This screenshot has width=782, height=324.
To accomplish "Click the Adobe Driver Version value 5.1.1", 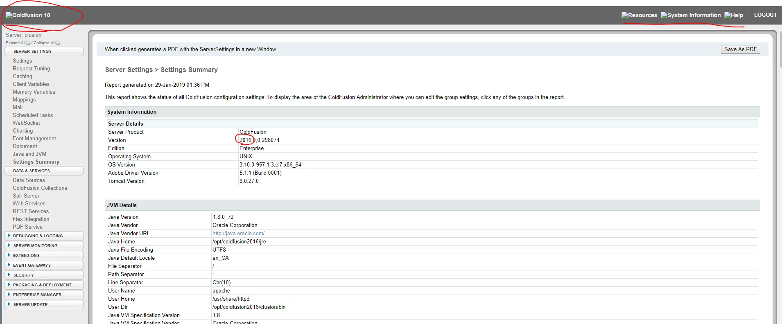I will (260, 173).
